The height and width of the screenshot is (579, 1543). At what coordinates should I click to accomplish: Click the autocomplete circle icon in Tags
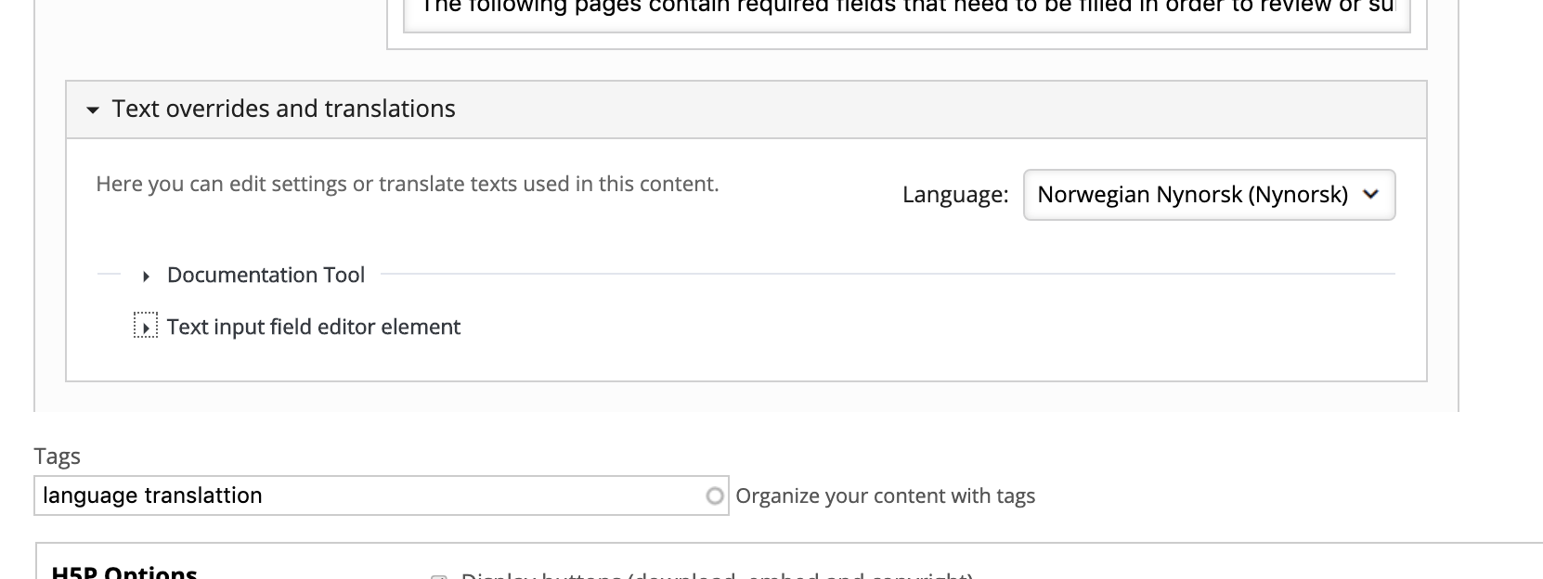[714, 496]
